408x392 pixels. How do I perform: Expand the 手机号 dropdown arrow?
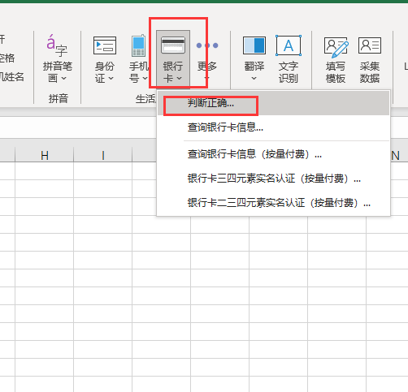click(x=145, y=79)
